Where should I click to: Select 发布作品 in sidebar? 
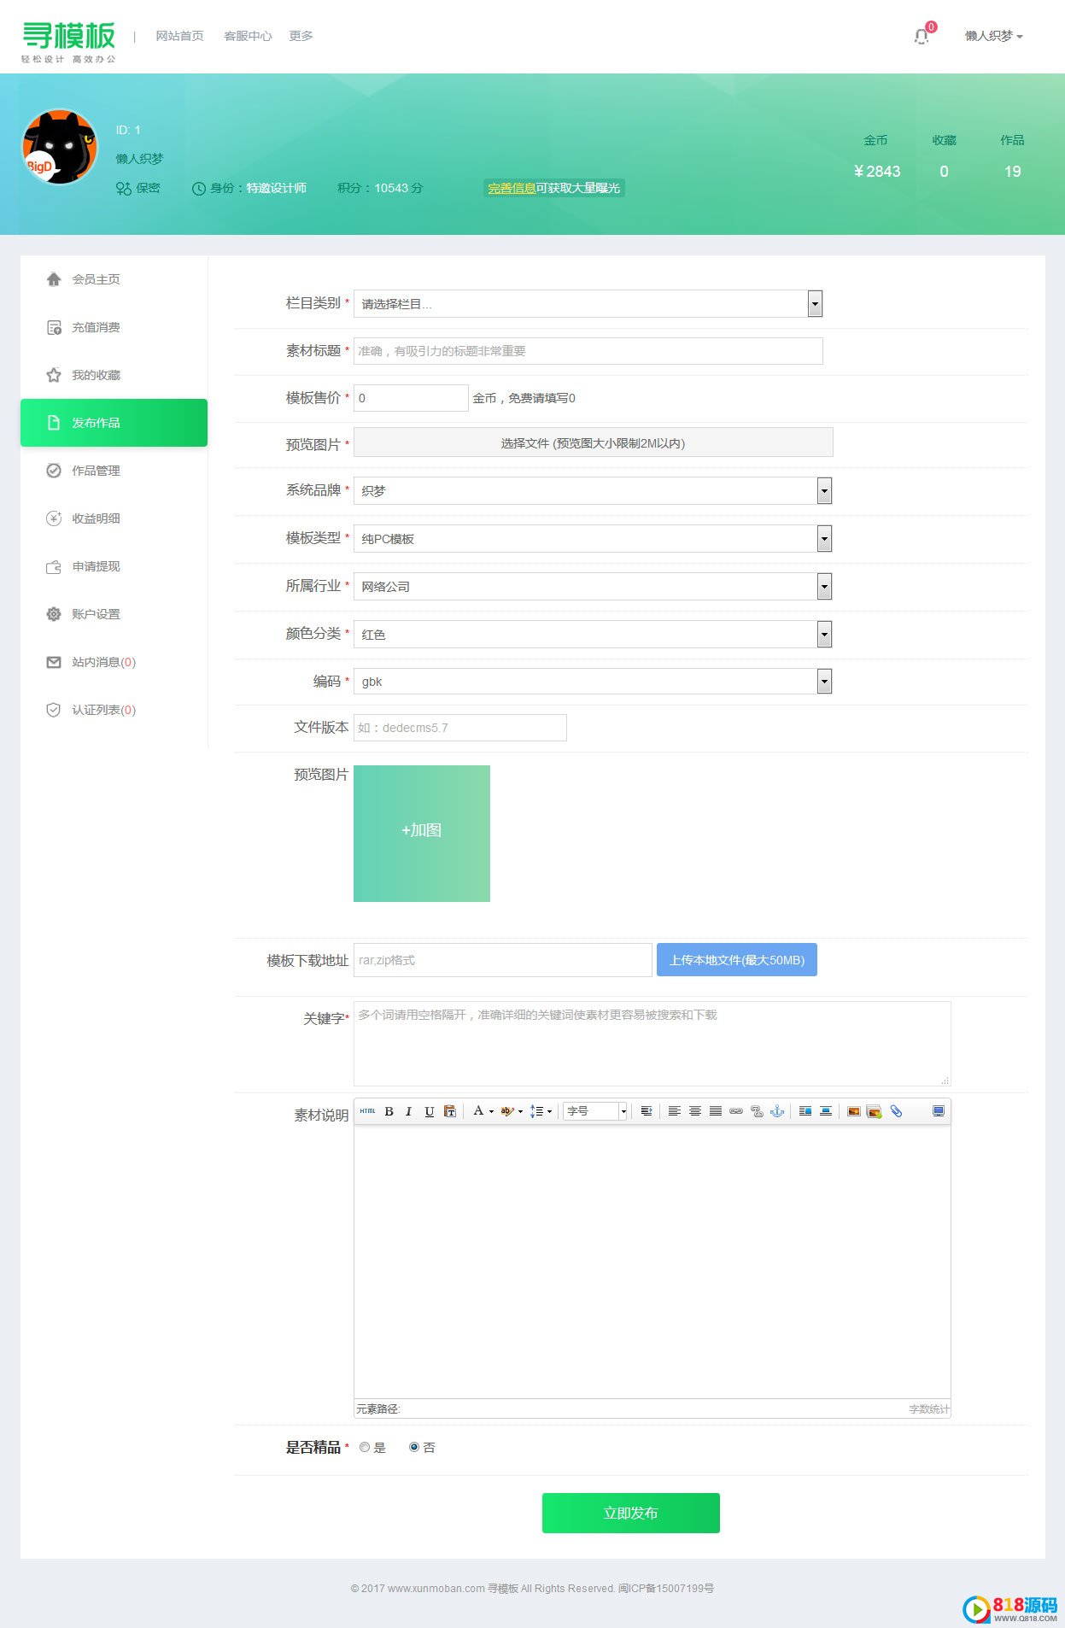click(114, 423)
